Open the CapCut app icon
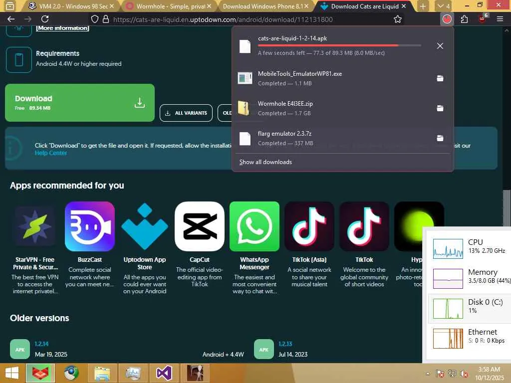This screenshot has height=383, width=511. [x=200, y=226]
